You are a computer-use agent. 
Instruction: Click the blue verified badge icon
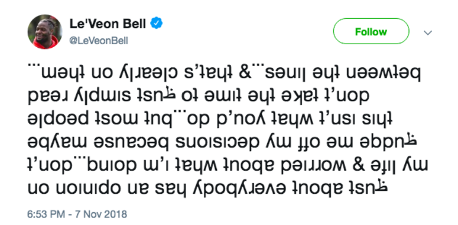156,24
